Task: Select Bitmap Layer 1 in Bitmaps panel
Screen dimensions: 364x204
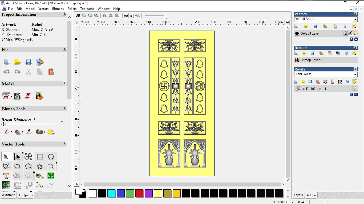Action: [311, 60]
